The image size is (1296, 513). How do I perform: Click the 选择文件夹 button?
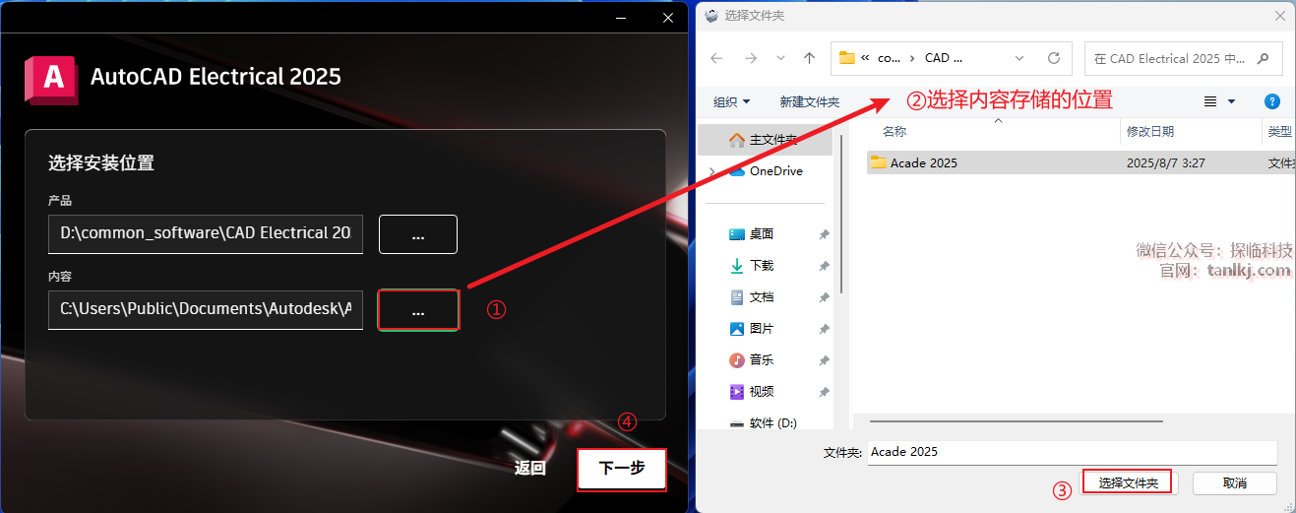coord(1128,482)
